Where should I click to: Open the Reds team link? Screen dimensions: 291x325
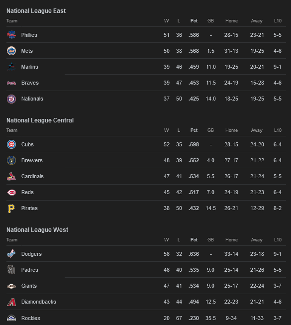[27, 192]
